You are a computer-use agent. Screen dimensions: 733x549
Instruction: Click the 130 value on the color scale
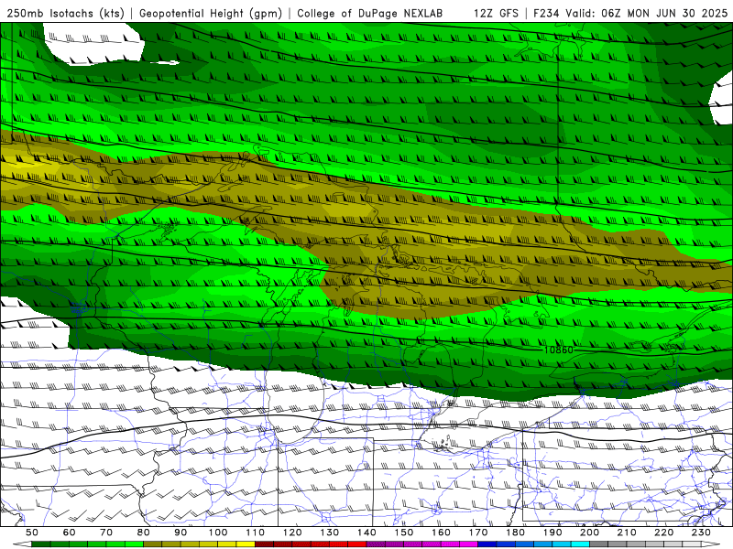(329, 533)
